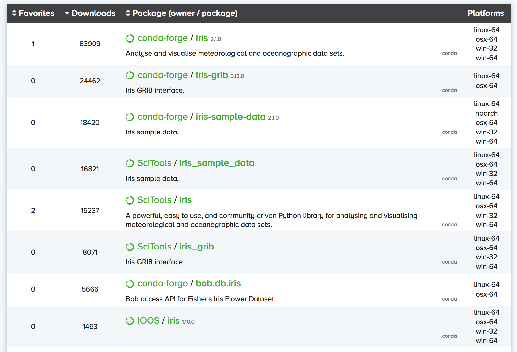Open the iris_grib package link
The width and height of the screenshot is (517, 352).
[x=197, y=247]
